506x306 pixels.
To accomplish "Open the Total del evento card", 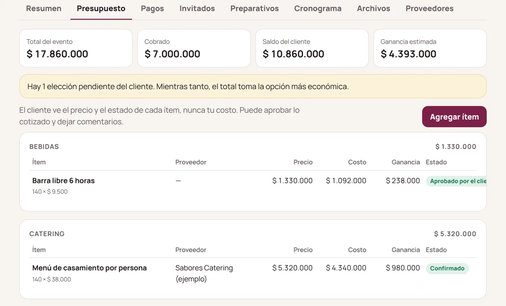I will pyautogui.click(x=76, y=48).
